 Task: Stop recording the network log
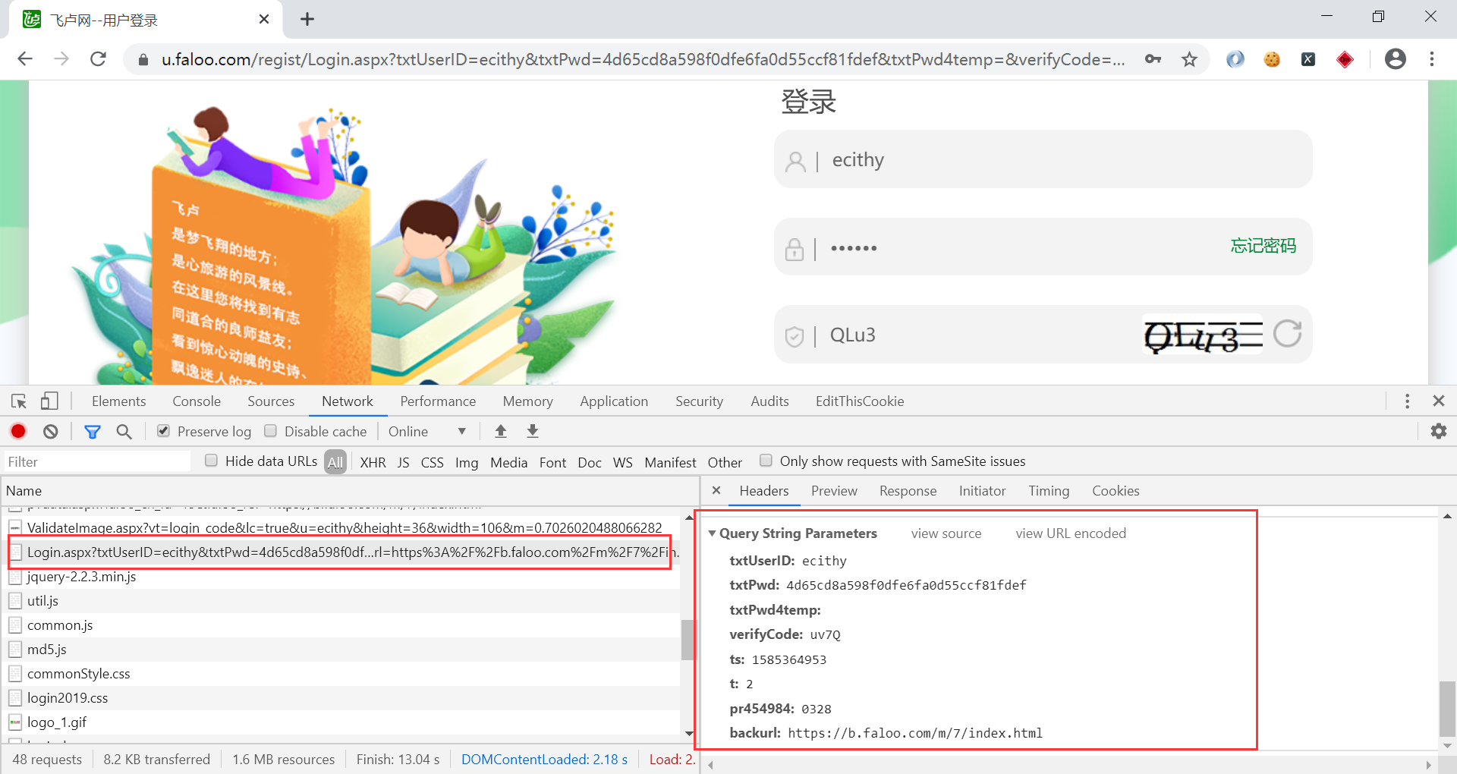coord(18,431)
